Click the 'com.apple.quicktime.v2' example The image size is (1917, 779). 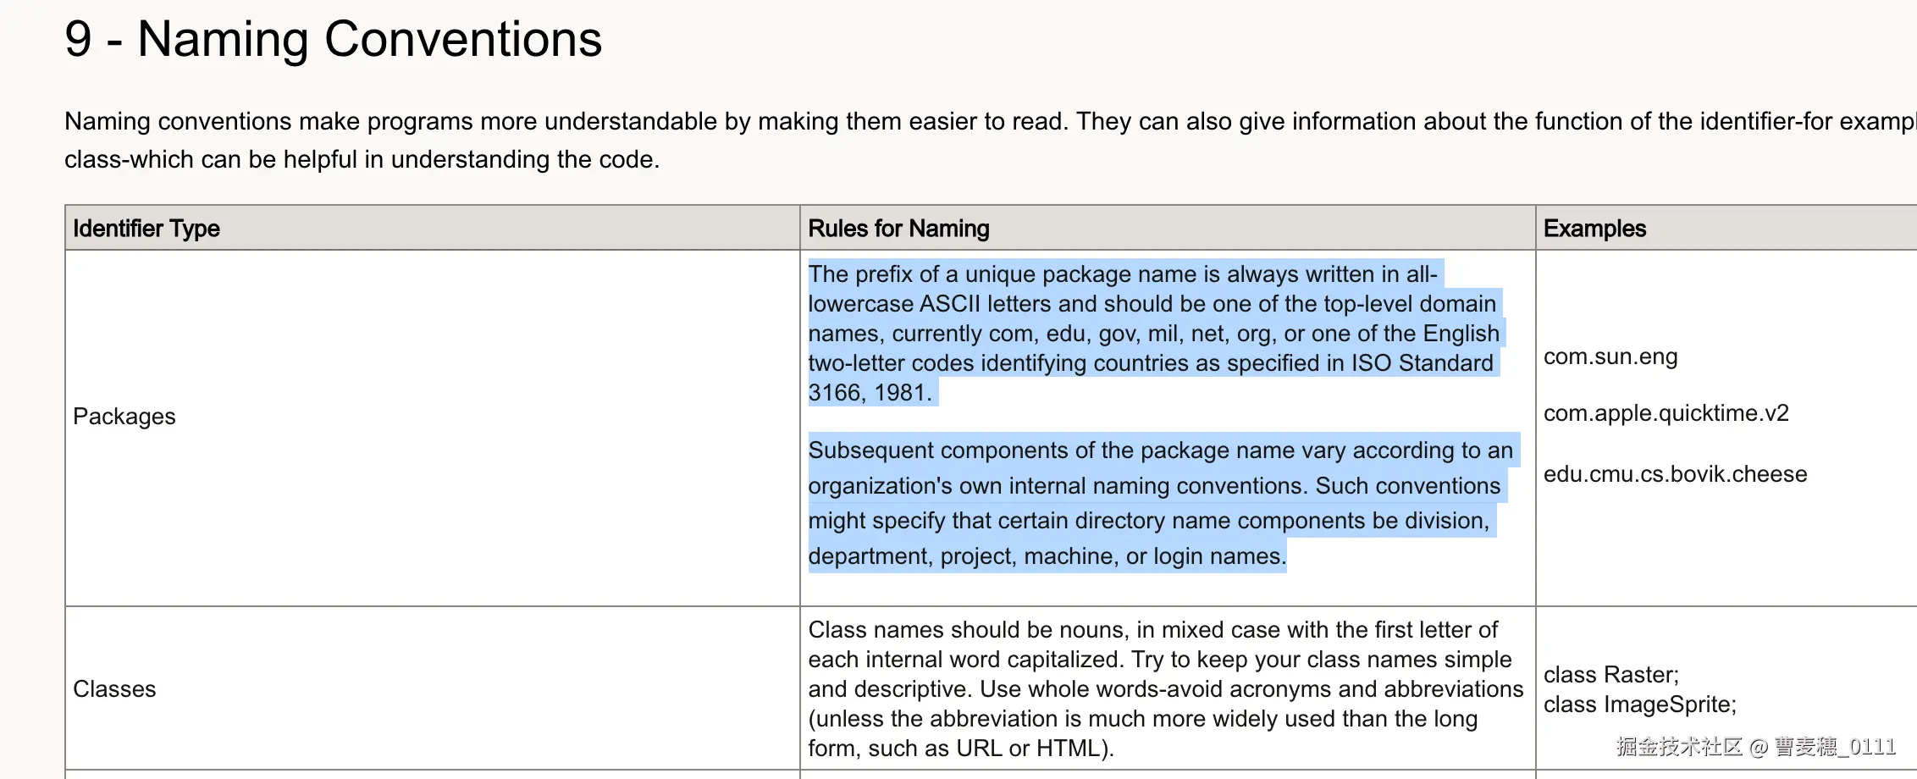(1666, 413)
